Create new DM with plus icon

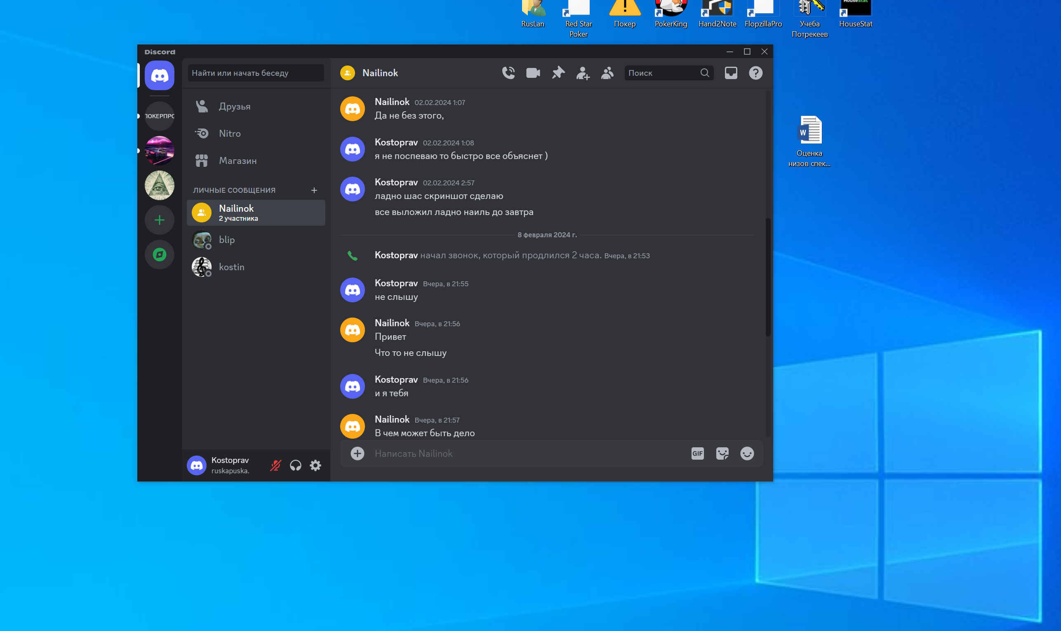[314, 190]
